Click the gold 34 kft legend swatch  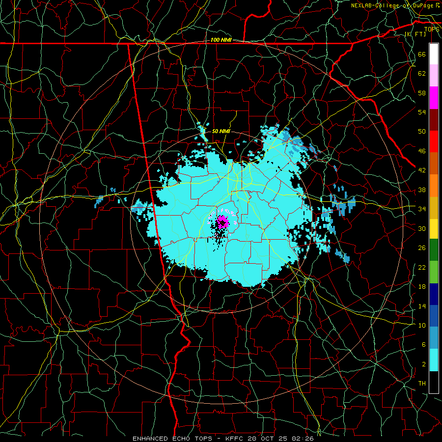coord(434,208)
